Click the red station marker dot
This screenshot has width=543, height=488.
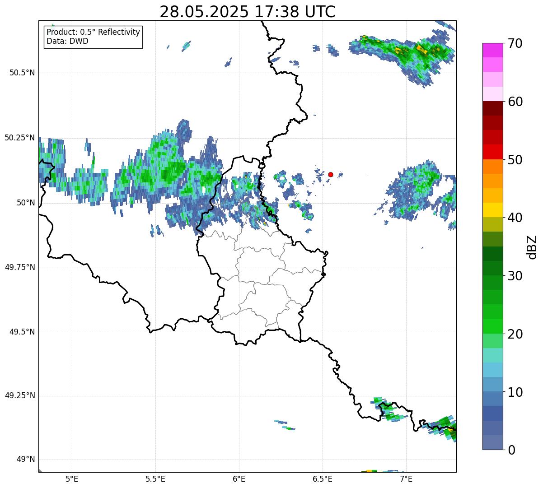[331, 174]
